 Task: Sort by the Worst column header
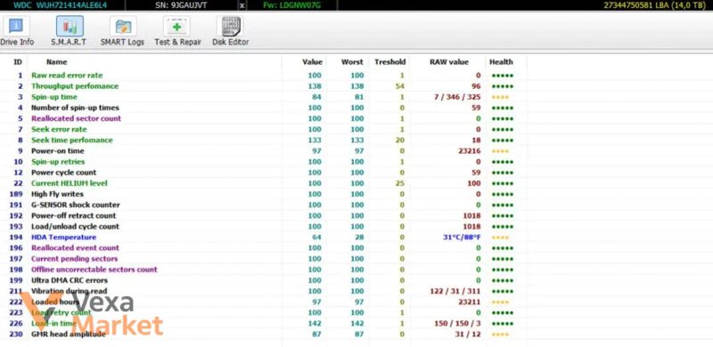pos(352,62)
